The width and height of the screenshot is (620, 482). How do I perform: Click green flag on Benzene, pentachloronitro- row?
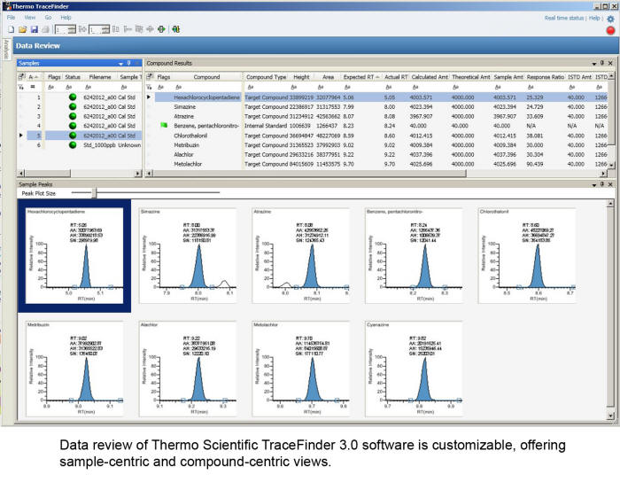164,125
